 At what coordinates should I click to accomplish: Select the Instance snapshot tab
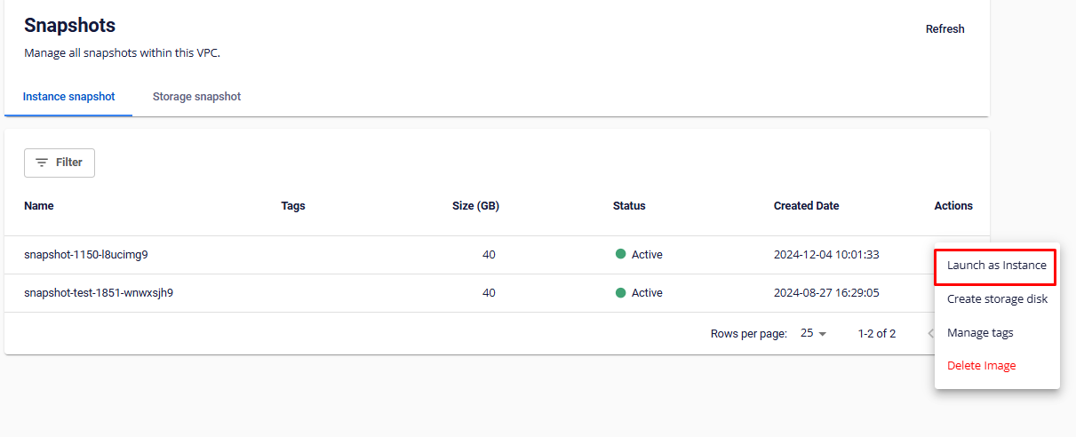68,97
